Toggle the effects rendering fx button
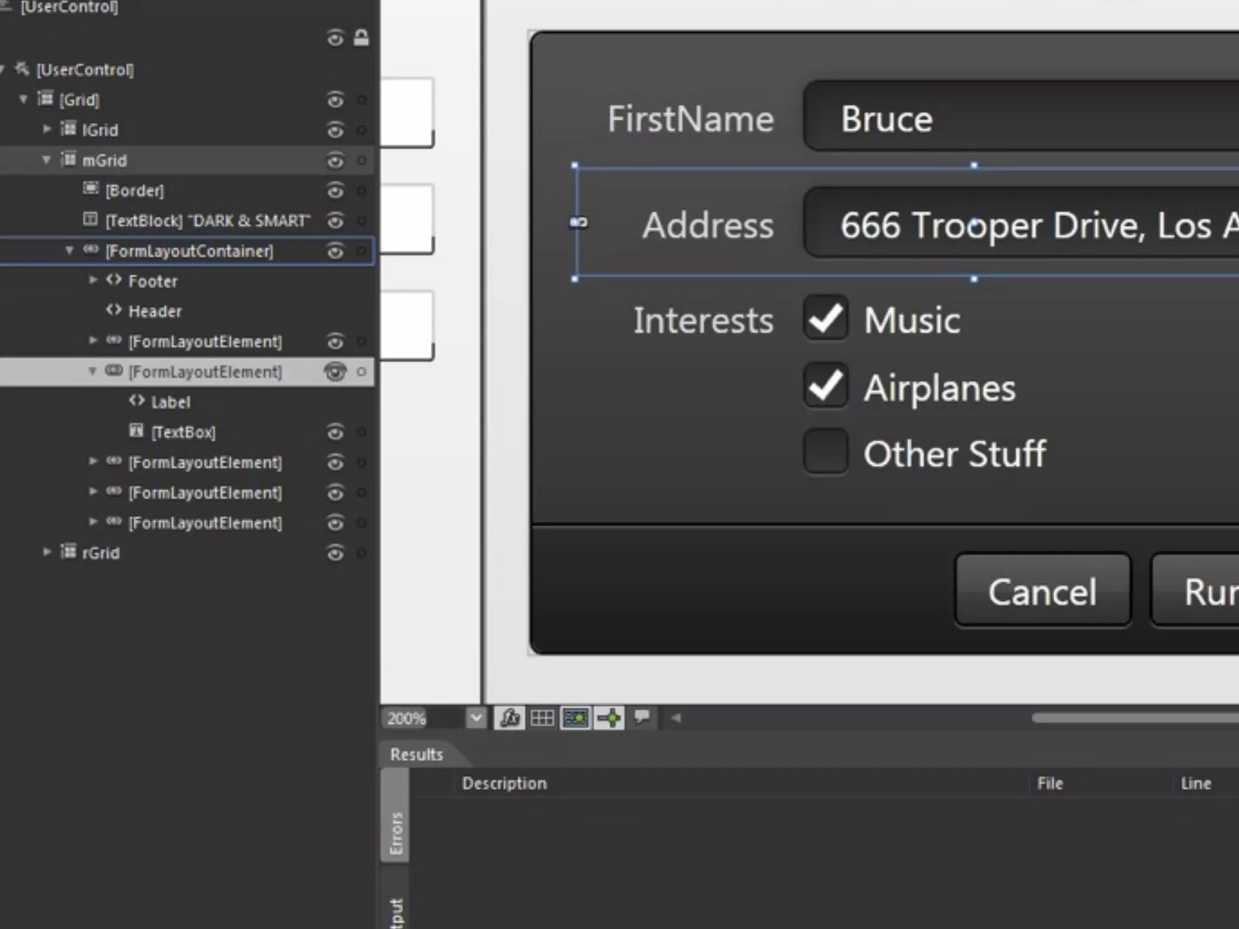1239x929 pixels. click(509, 718)
